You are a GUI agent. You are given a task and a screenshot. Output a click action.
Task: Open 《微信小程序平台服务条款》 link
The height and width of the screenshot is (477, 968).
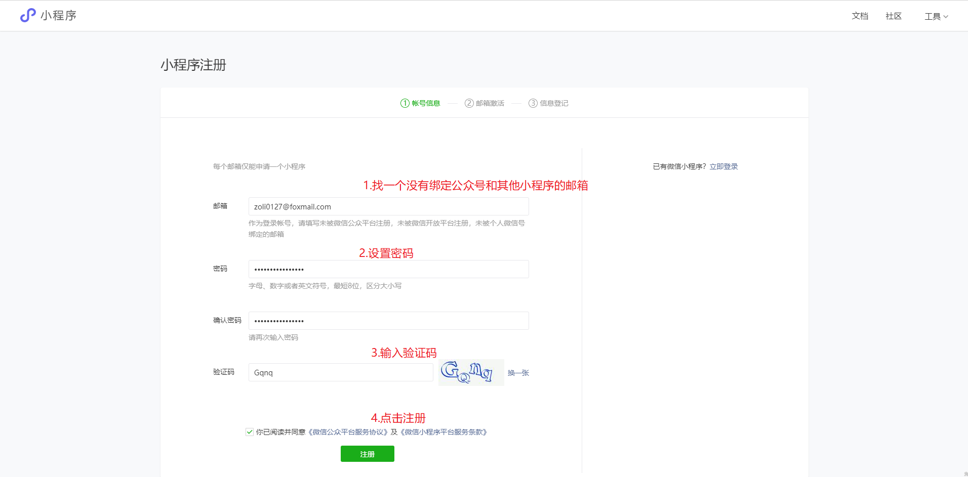[x=444, y=432]
